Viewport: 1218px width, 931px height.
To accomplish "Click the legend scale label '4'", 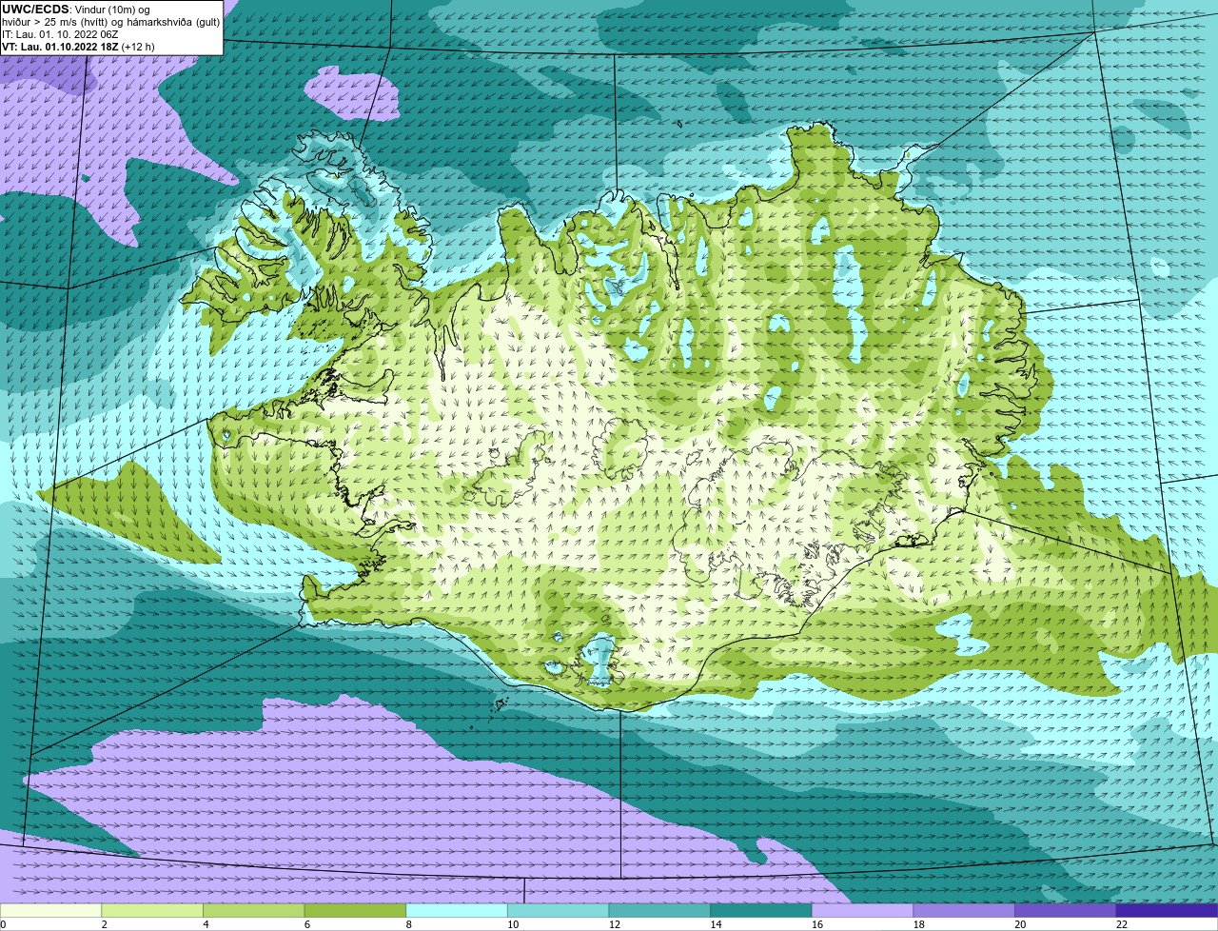I will [206, 924].
